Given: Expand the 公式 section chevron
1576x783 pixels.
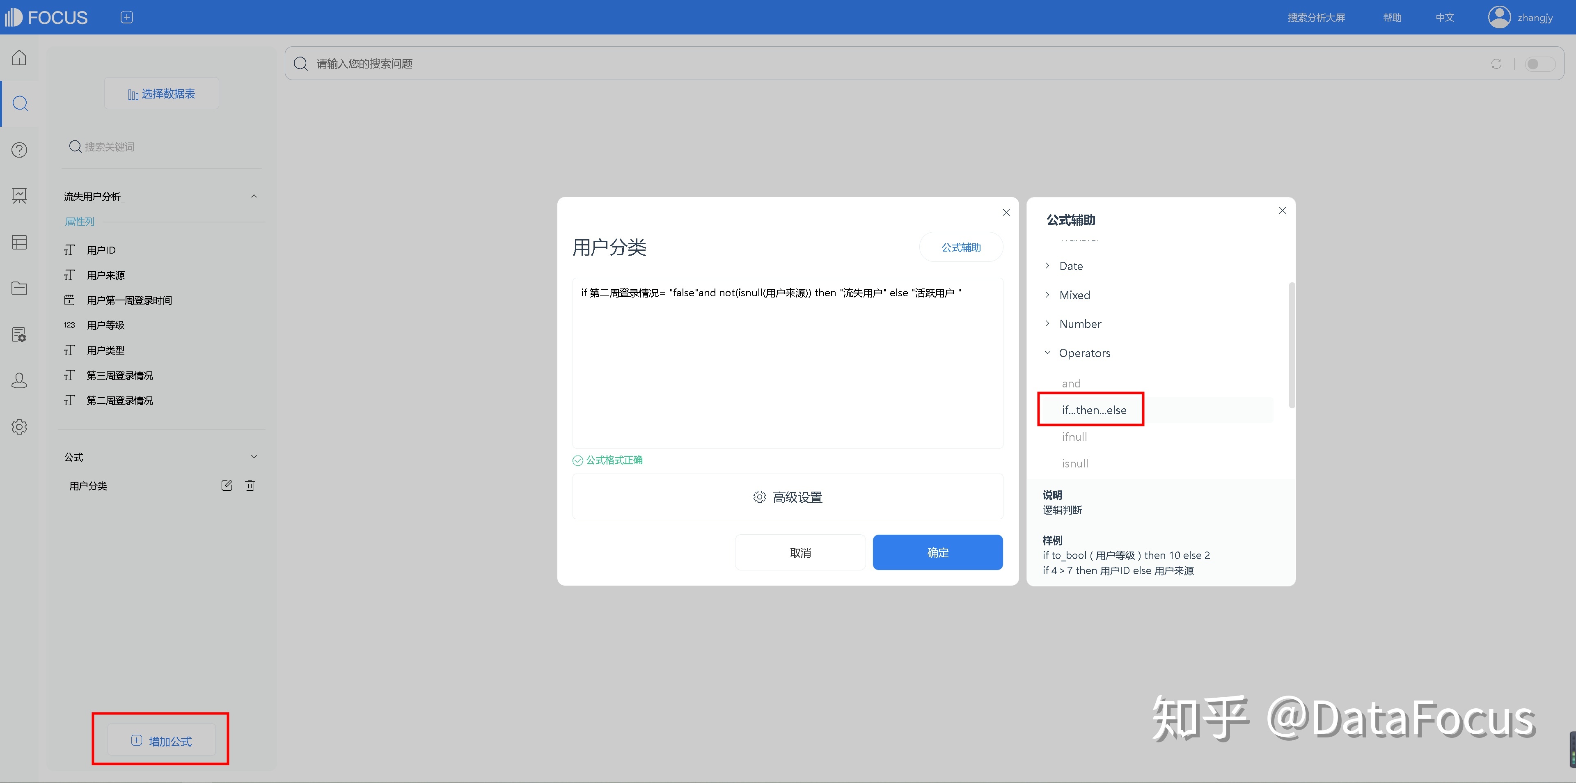Looking at the screenshot, I should coord(254,457).
